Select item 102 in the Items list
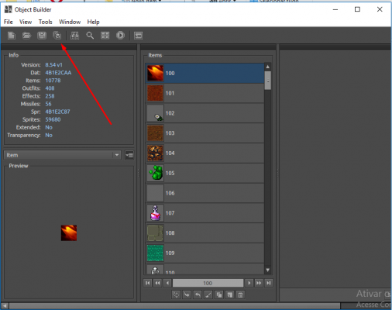This screenshot has width=392, height=310. click(x=205, y=113)
